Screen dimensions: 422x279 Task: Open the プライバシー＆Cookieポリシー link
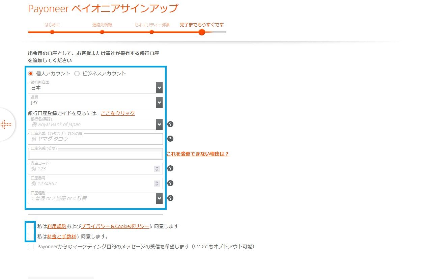click(x=115, y=226)
